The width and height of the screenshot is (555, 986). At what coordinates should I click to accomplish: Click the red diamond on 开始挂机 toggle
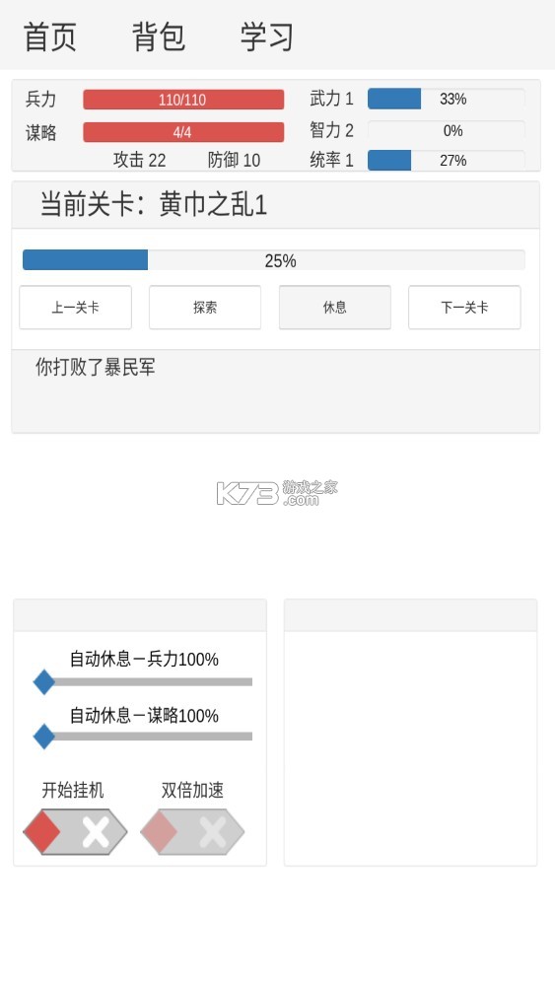[x=42, y=831]
